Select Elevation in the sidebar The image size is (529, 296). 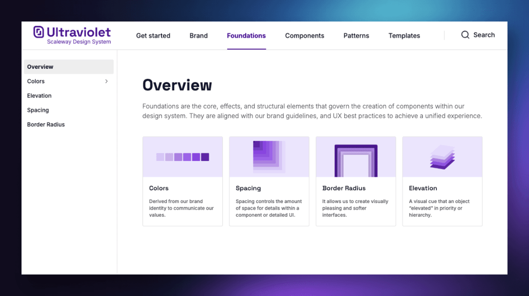[39, 95]
